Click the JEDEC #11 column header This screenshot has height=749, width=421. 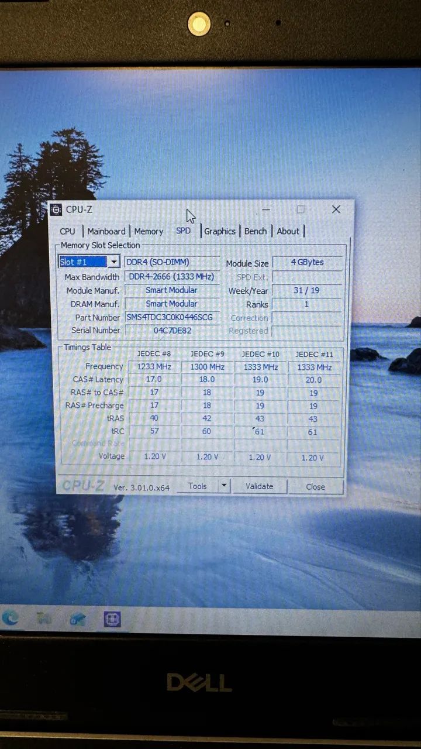(x=314, y=355)
